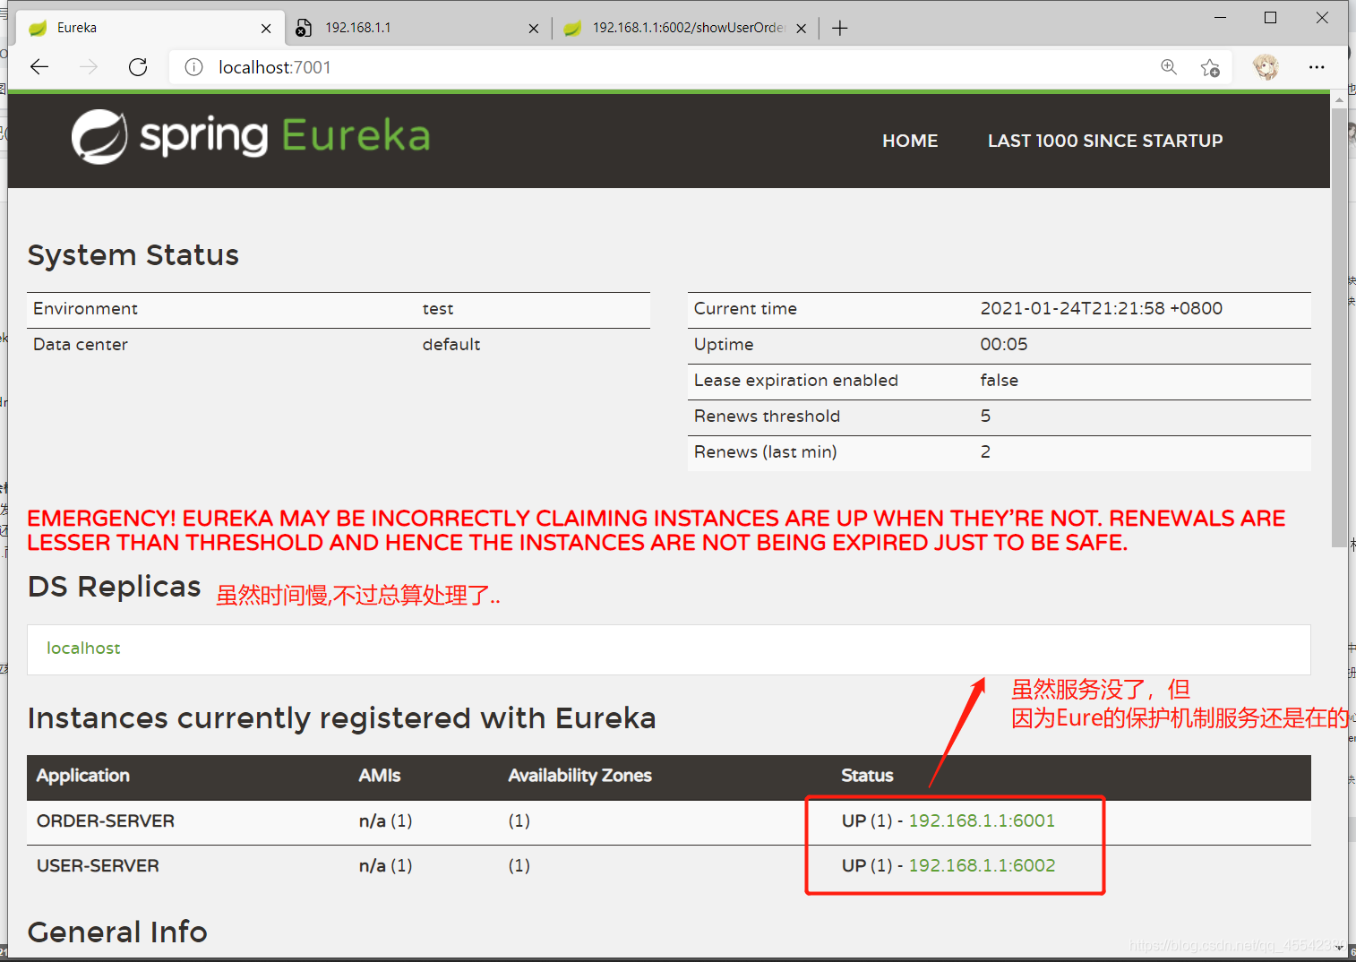The image size is (1356, 962).
Task: Open the browser profile avatar
Action: click(1266, 67)
